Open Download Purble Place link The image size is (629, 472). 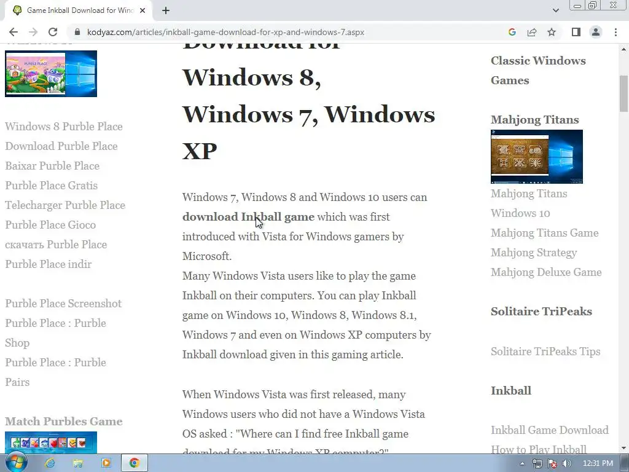point(61,146)
